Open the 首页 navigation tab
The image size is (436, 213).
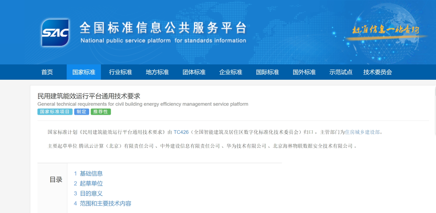47,72
